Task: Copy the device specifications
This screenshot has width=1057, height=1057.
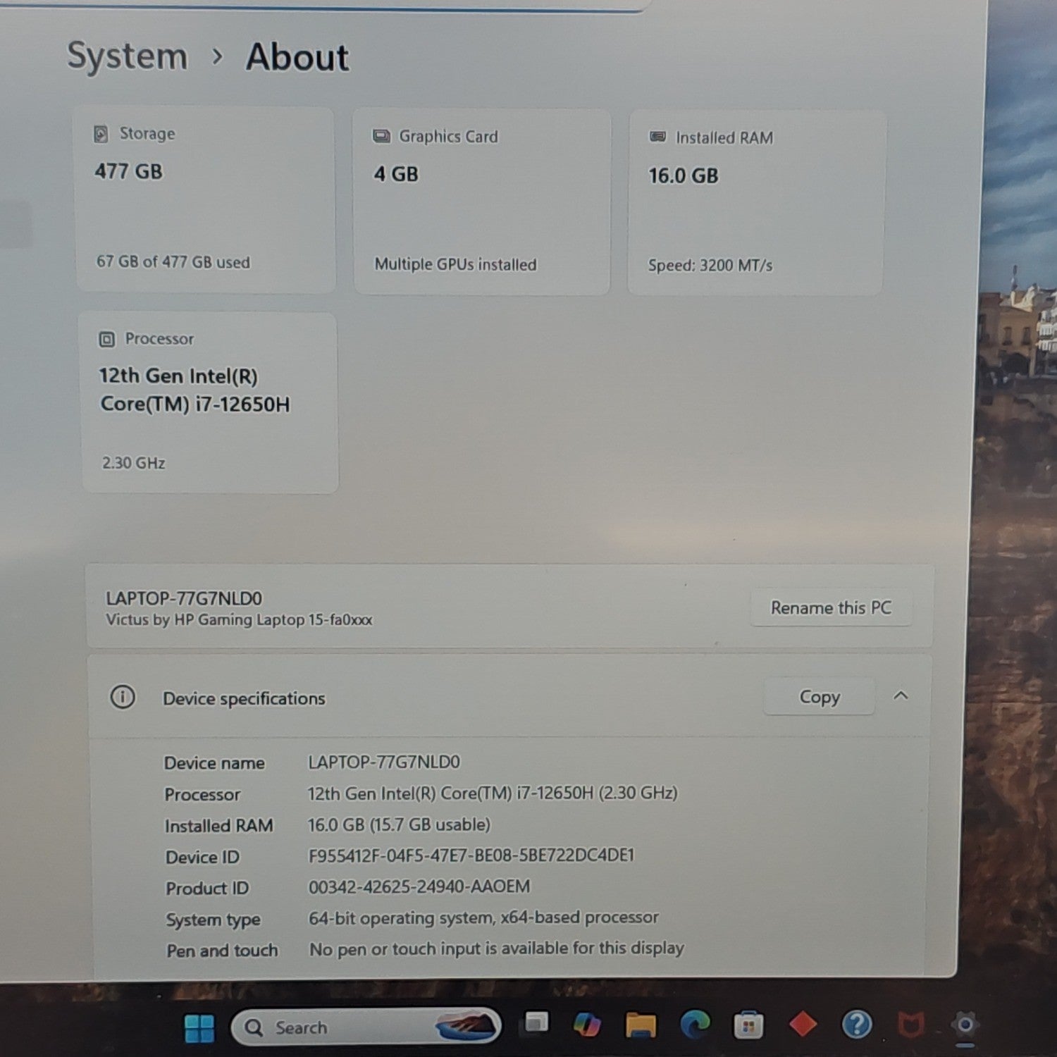Action: tap(820, 697)
